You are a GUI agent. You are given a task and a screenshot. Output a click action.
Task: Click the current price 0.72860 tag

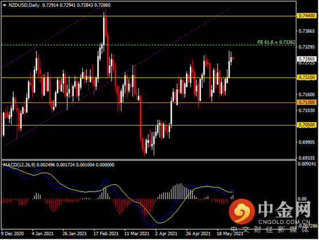307,59
